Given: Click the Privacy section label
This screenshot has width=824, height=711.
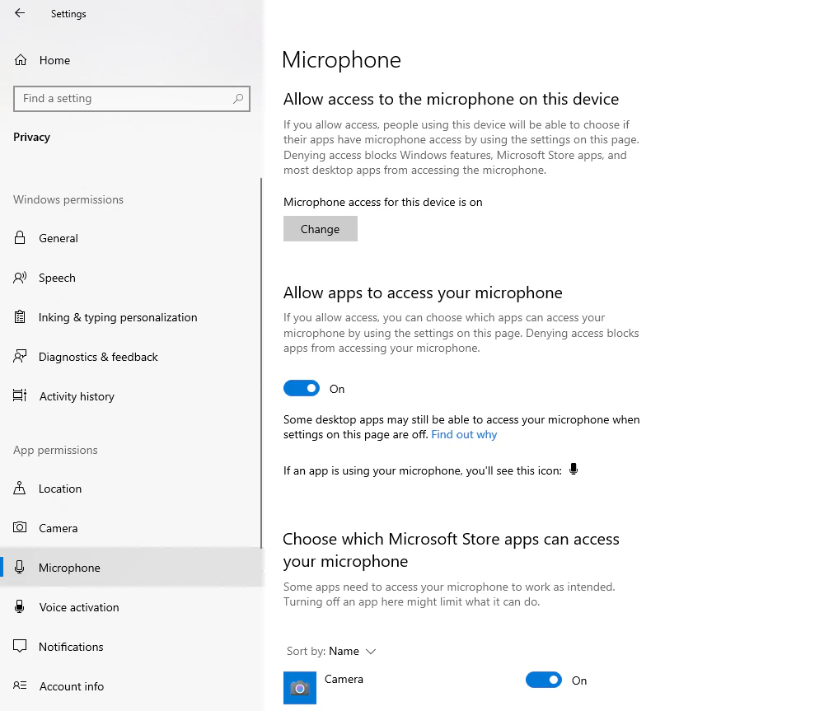Looking at the screenshot, I should tap(31, 137).
